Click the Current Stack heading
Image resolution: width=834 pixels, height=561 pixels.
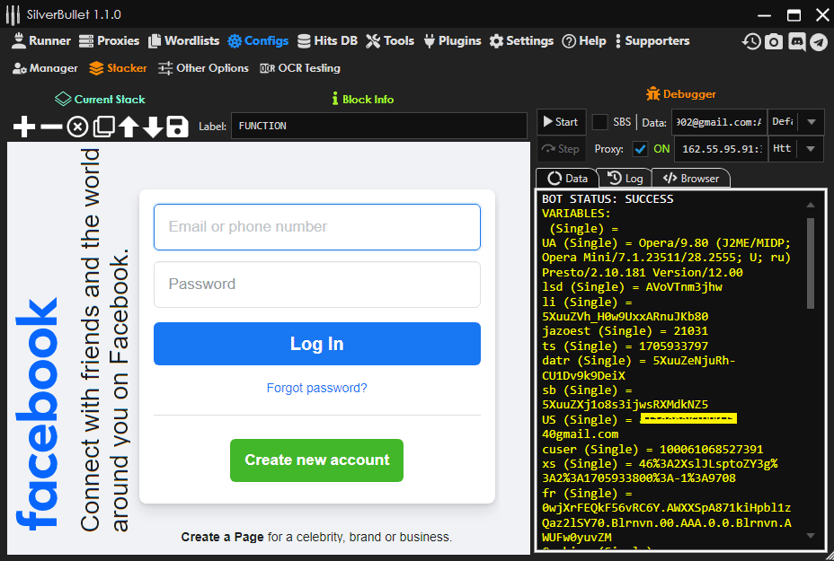(x=100, y=100)
